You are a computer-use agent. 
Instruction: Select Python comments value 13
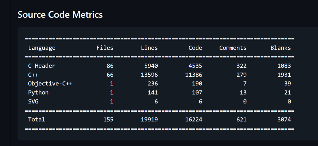[243, 93]
